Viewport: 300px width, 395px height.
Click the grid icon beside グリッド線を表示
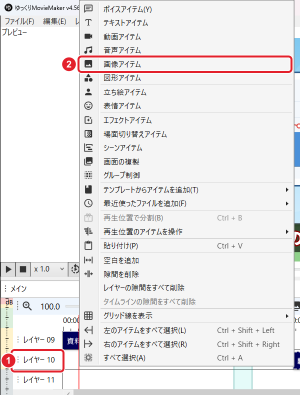click(x=88, y=315)
